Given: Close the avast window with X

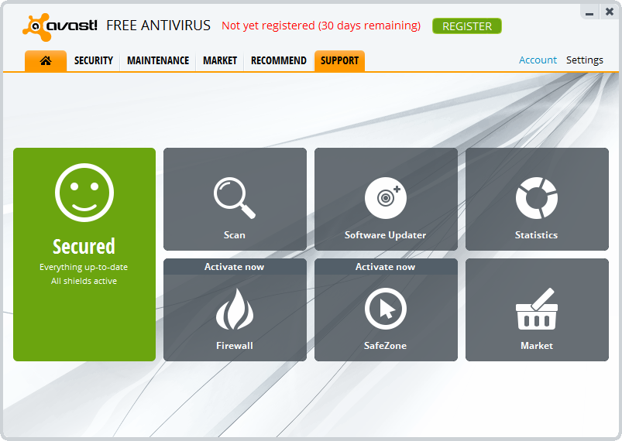Looking at the screenshot, I should coord(609,11).
